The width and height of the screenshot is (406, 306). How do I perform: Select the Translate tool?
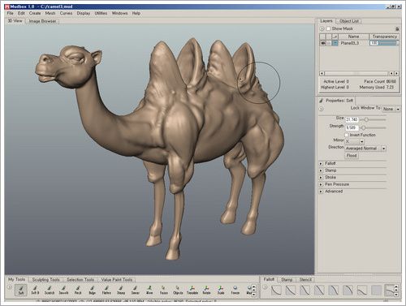tap(192, 290)
